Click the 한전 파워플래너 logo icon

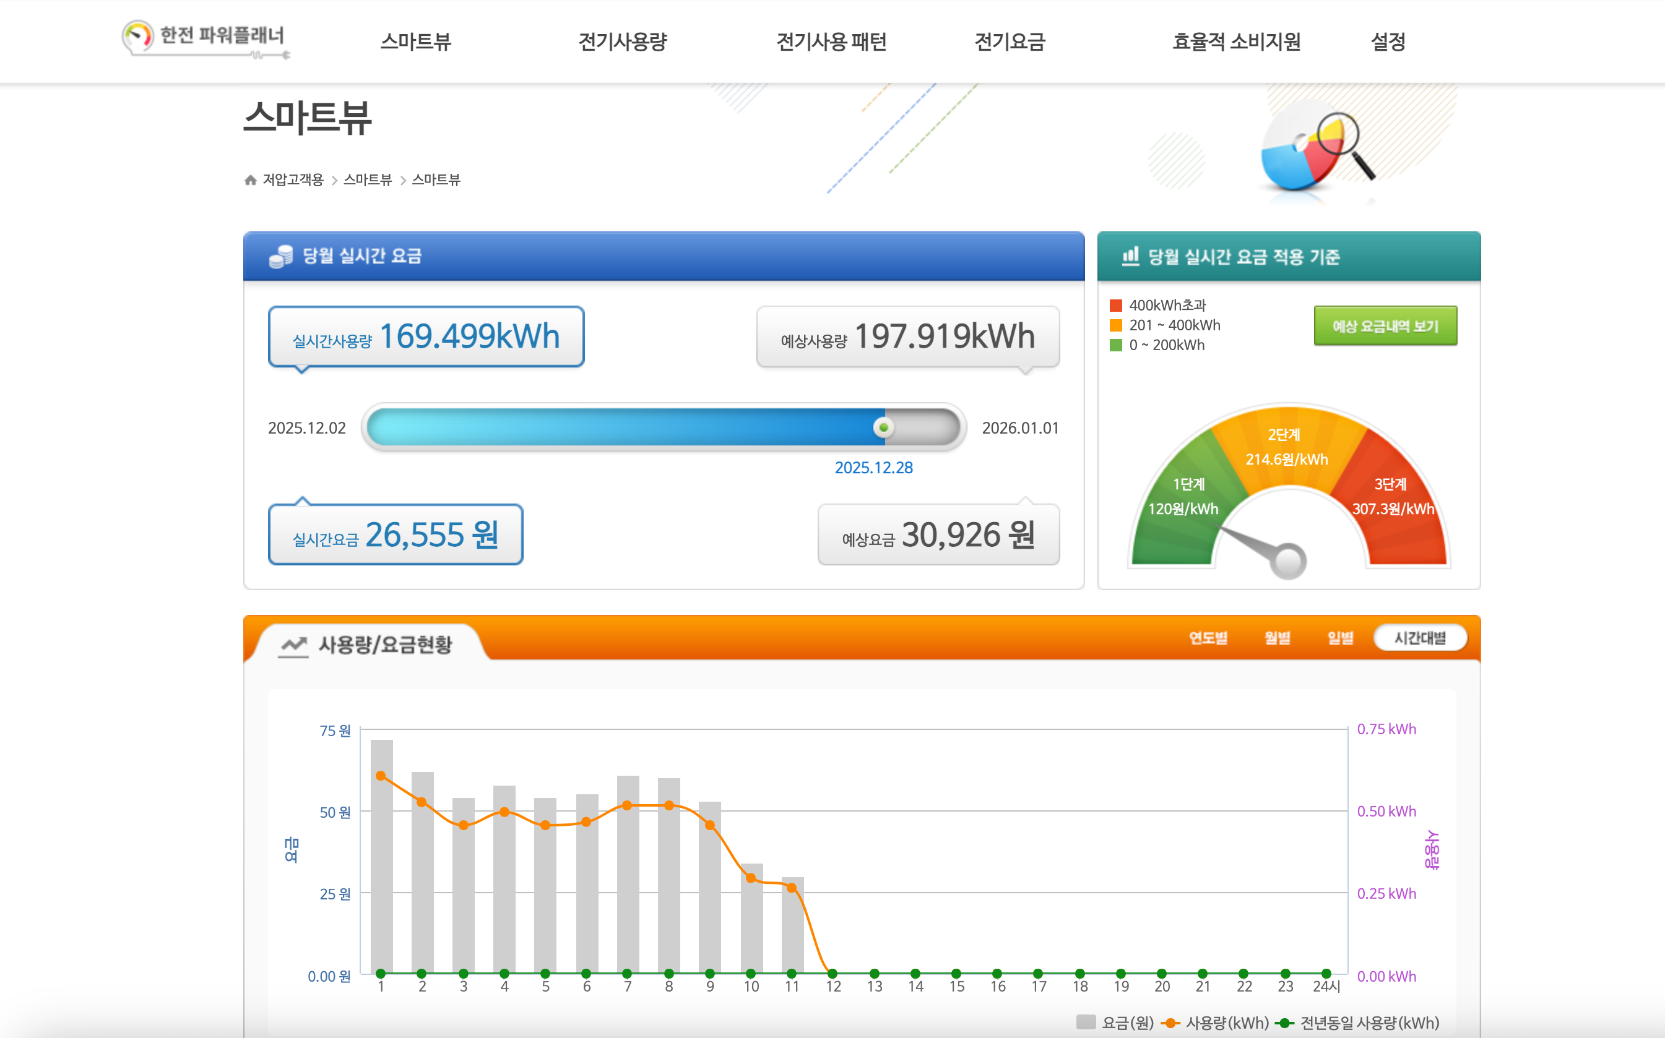(x=137, y=36)
